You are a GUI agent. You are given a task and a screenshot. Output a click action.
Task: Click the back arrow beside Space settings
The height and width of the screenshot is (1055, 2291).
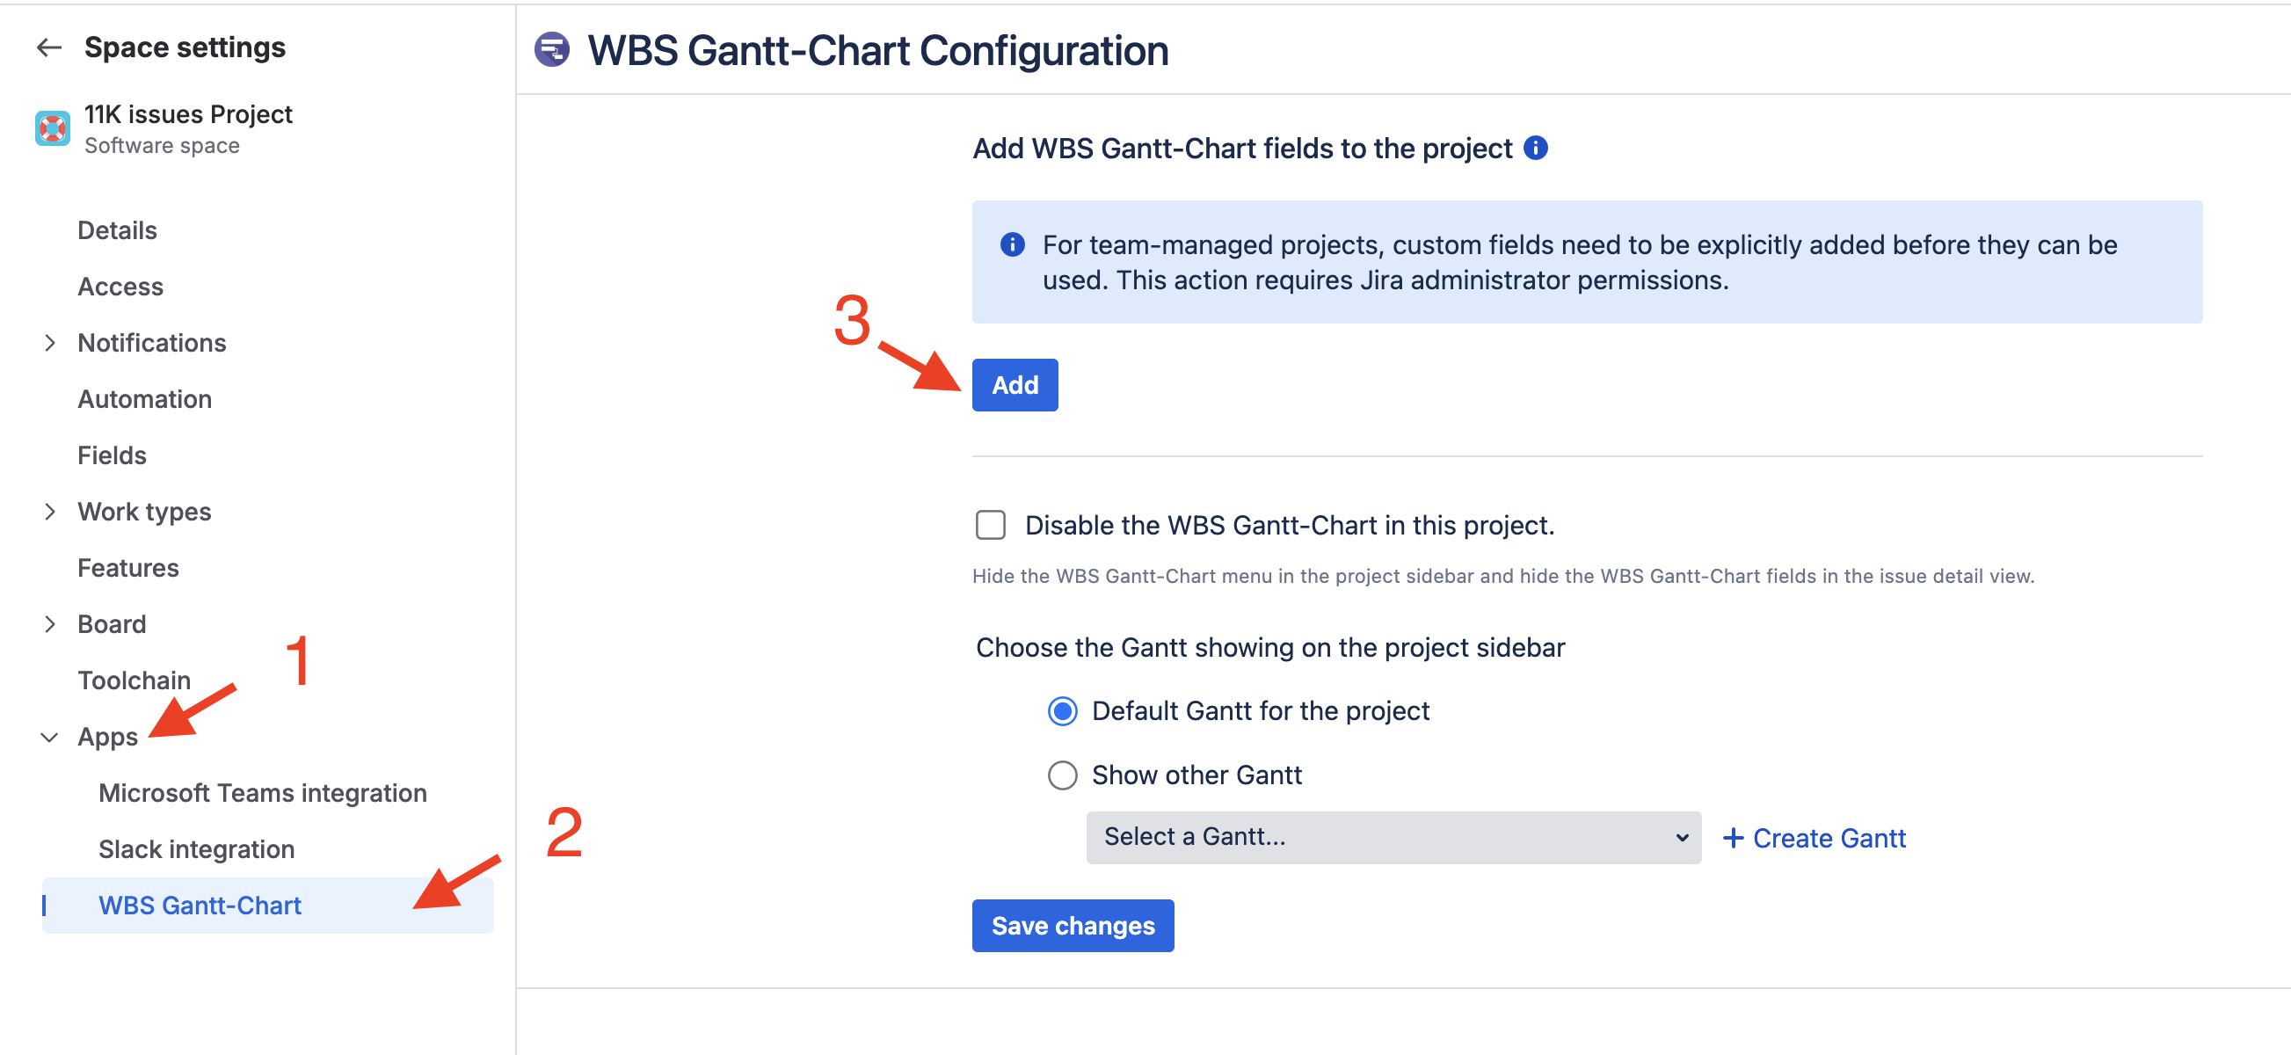(x=49, y=47)
